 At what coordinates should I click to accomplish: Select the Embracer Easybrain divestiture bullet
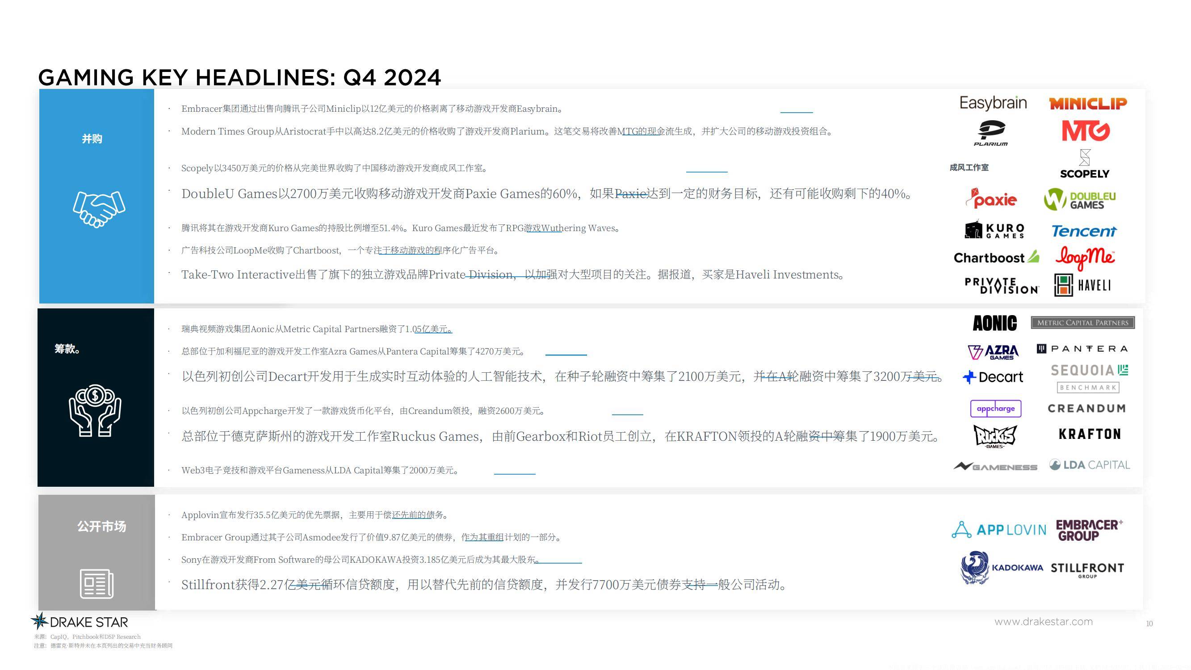(x=372, y=109)
